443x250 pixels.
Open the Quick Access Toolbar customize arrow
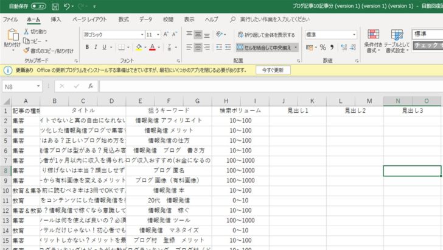(94, 6)
